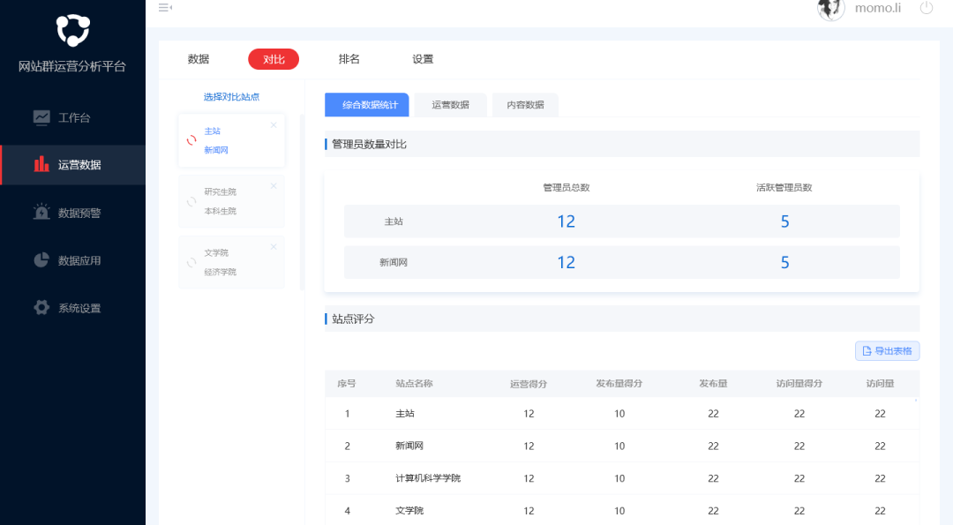Click the 导出表格 export button
This screenshot has height=525, width=953.
[887, 350]
